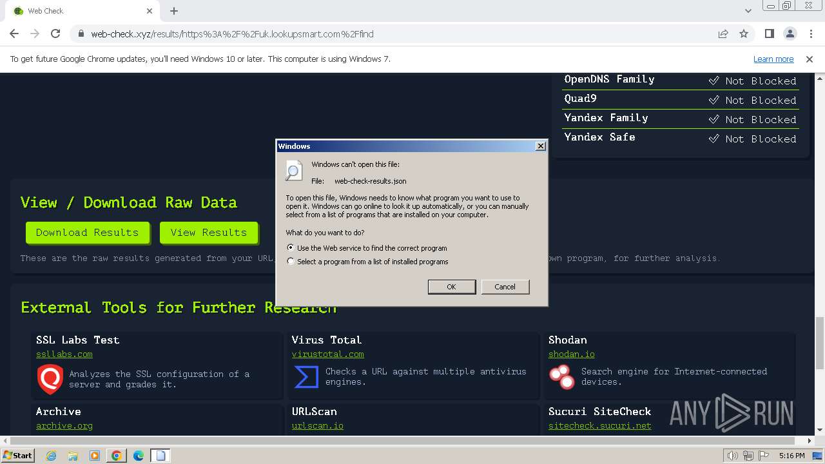Click the browser Forward arrow
The image size is (825, 464).
click(x=35, y=34)
